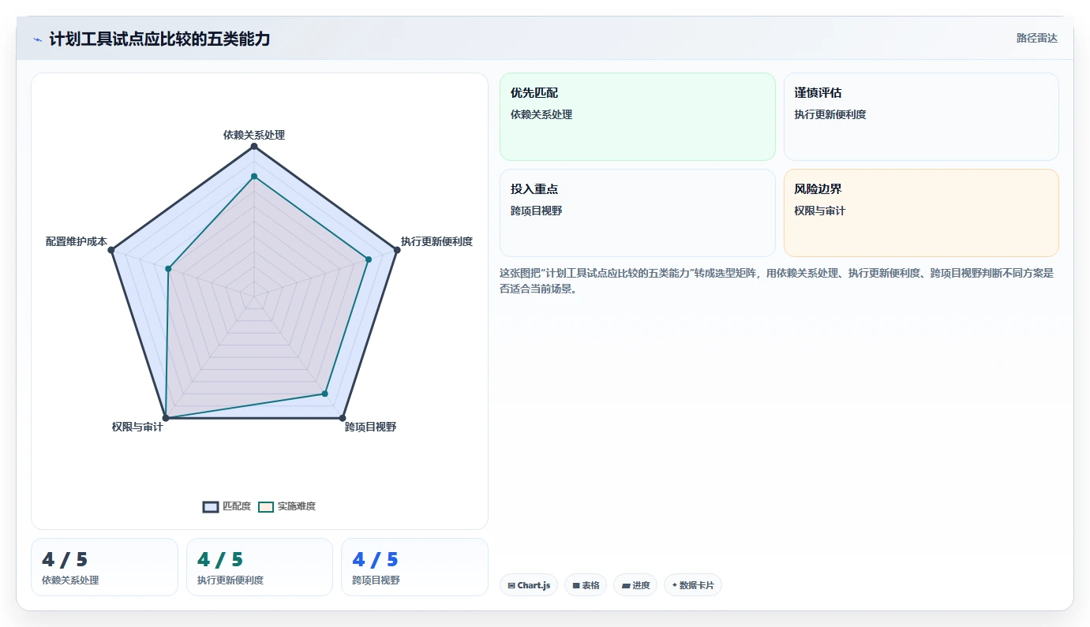
Task: Click 实施难度 point on 依赖关系处理 axis
Action: [254, 176]
